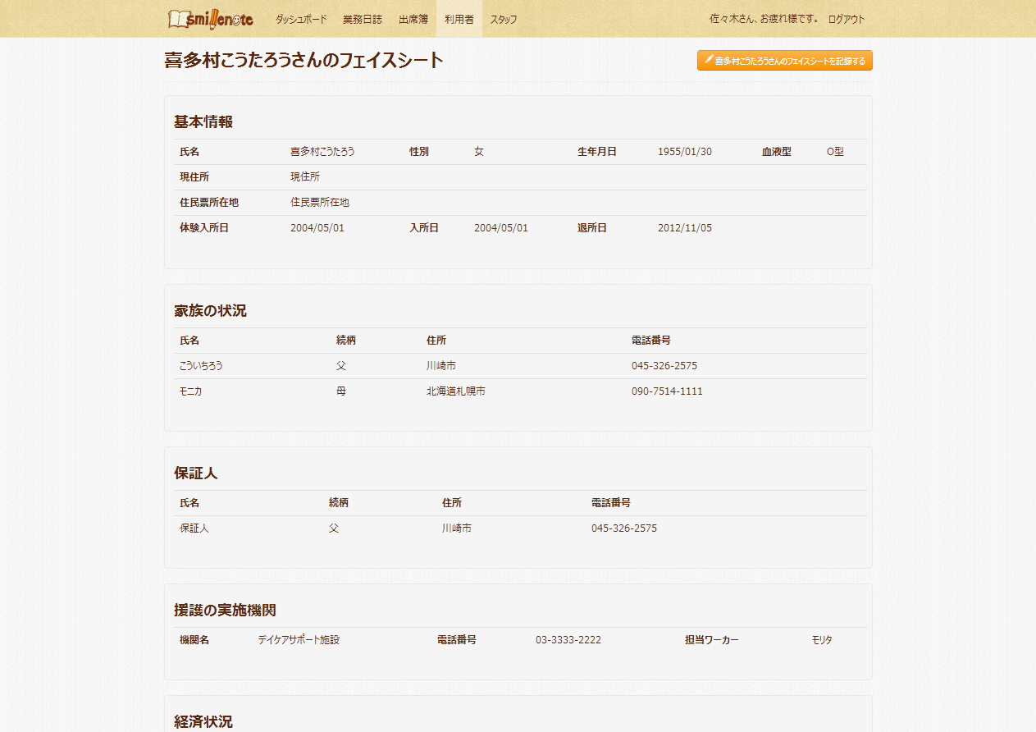Viewport: 1036px width, 732px height.
Task: Click the 経済状況 section heading
Action: pyautogui.click(x=203, y=722)
